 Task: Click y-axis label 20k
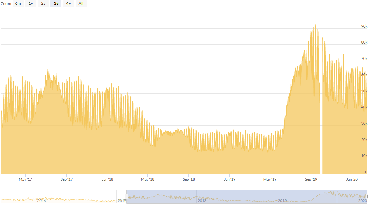click(x=364, y=140)
